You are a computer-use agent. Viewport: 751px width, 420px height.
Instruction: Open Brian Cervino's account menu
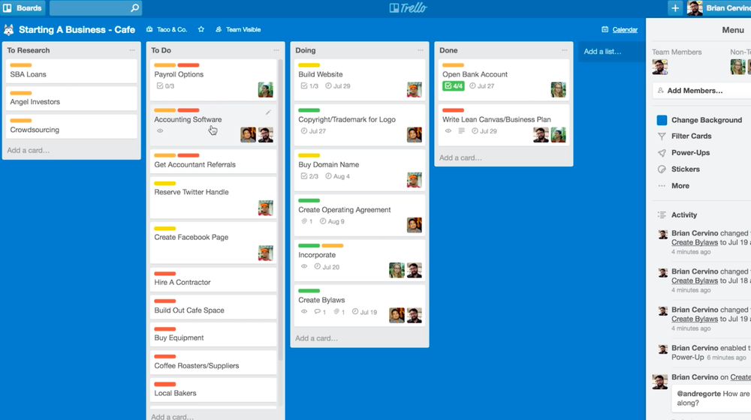click(719, 8)
